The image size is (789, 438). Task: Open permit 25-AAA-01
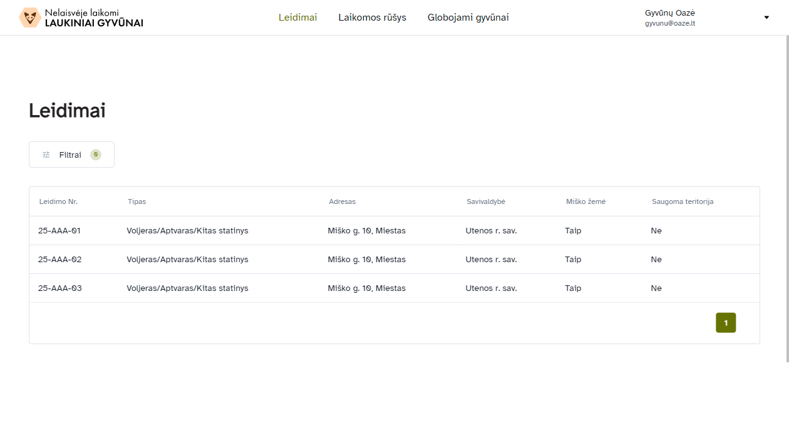coord(394,231)
